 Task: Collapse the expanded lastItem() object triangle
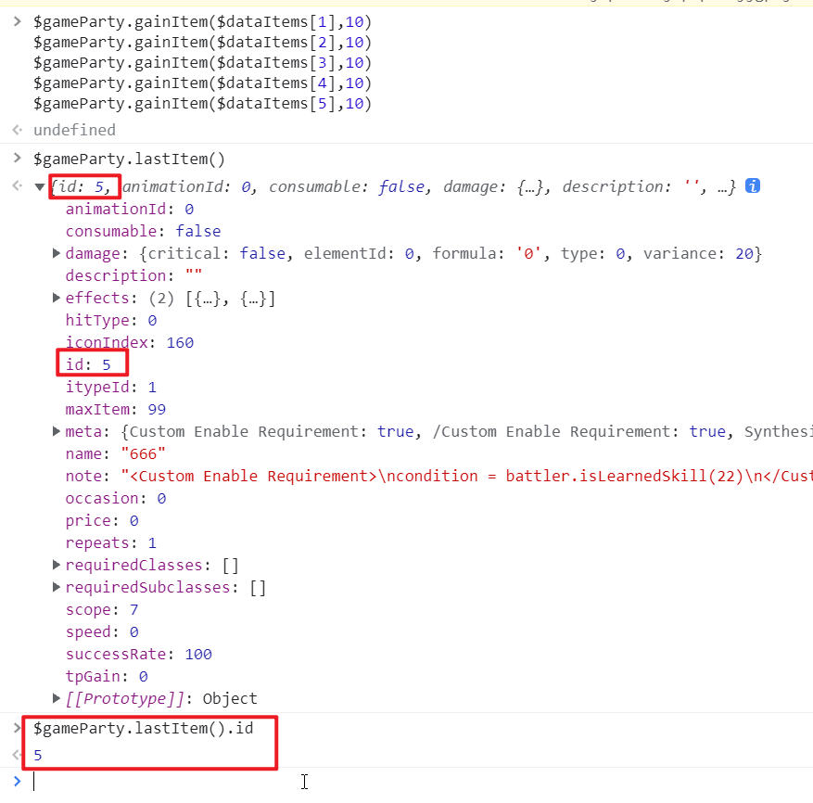click(x=40, y=186)
